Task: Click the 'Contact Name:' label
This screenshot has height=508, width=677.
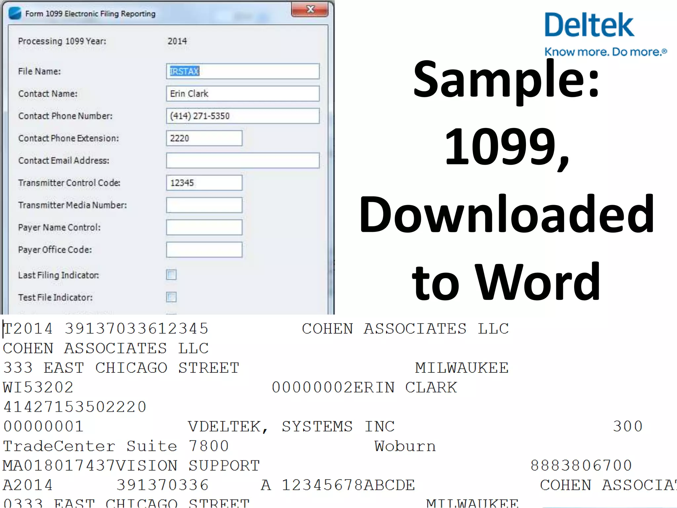Action: pos(48,94)
